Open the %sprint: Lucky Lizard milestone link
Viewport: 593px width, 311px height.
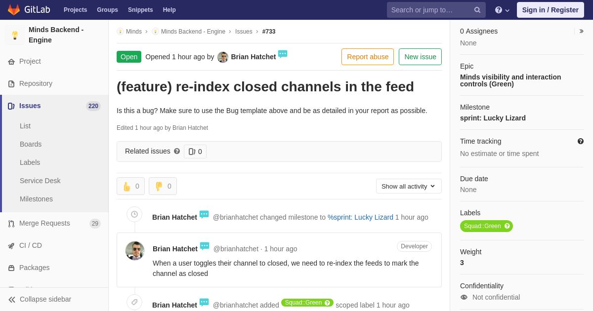pyautogui.click(x=360, y=217)
